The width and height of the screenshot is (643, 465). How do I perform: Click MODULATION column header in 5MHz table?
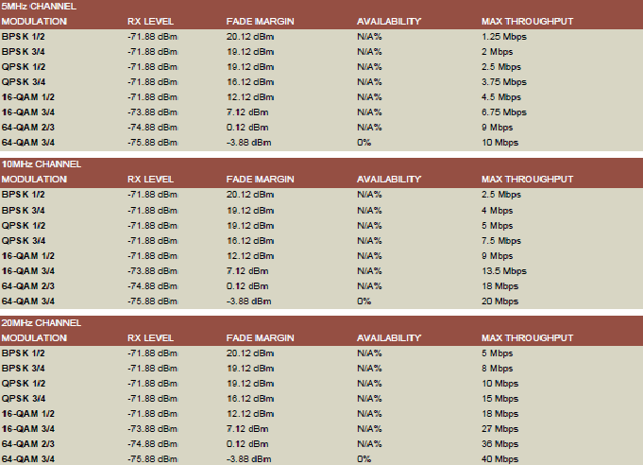coord(34,20)
